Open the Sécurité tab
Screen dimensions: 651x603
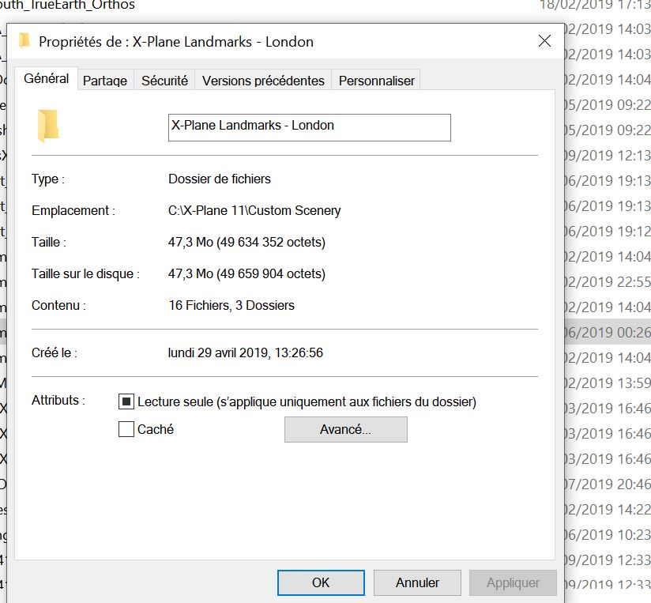coord(164,81)
